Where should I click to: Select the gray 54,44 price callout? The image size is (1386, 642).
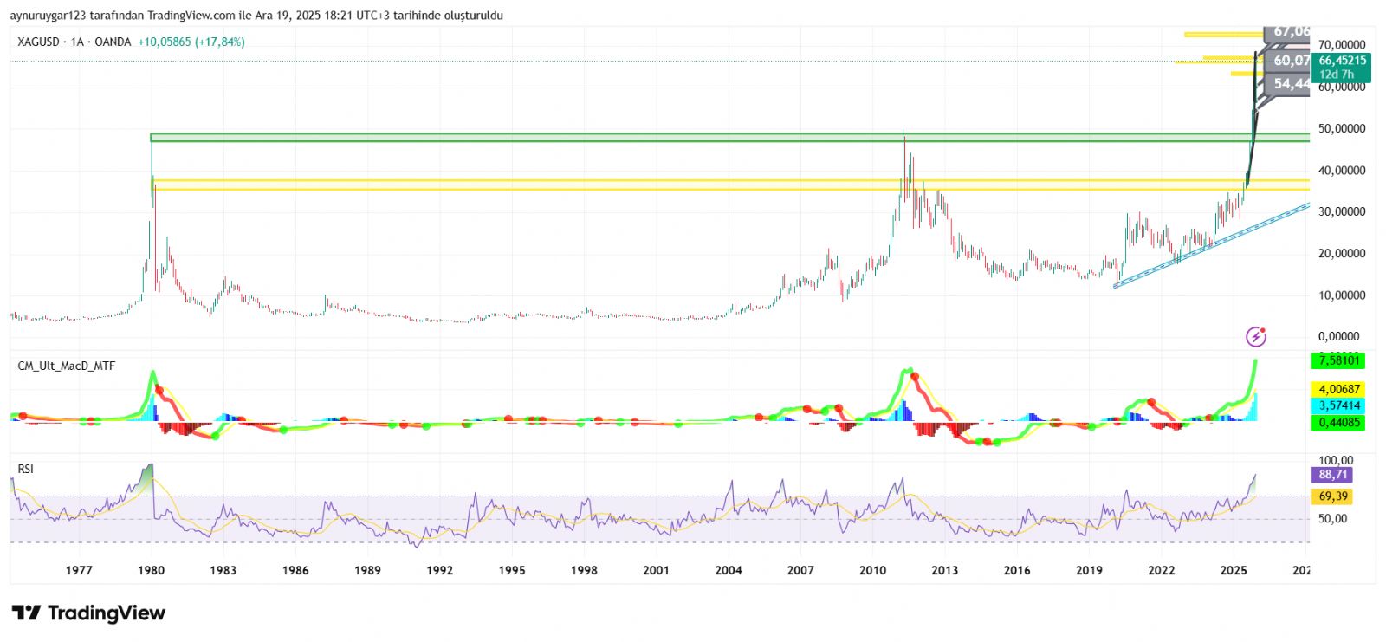(1290, 84)
